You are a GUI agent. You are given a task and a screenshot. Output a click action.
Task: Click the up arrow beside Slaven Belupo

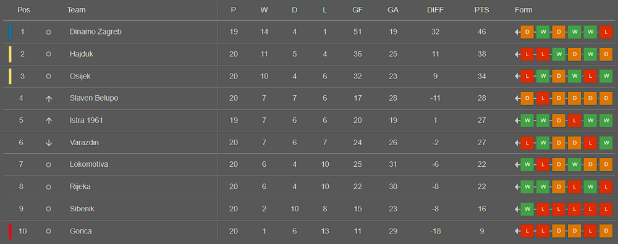coord(48,99)
